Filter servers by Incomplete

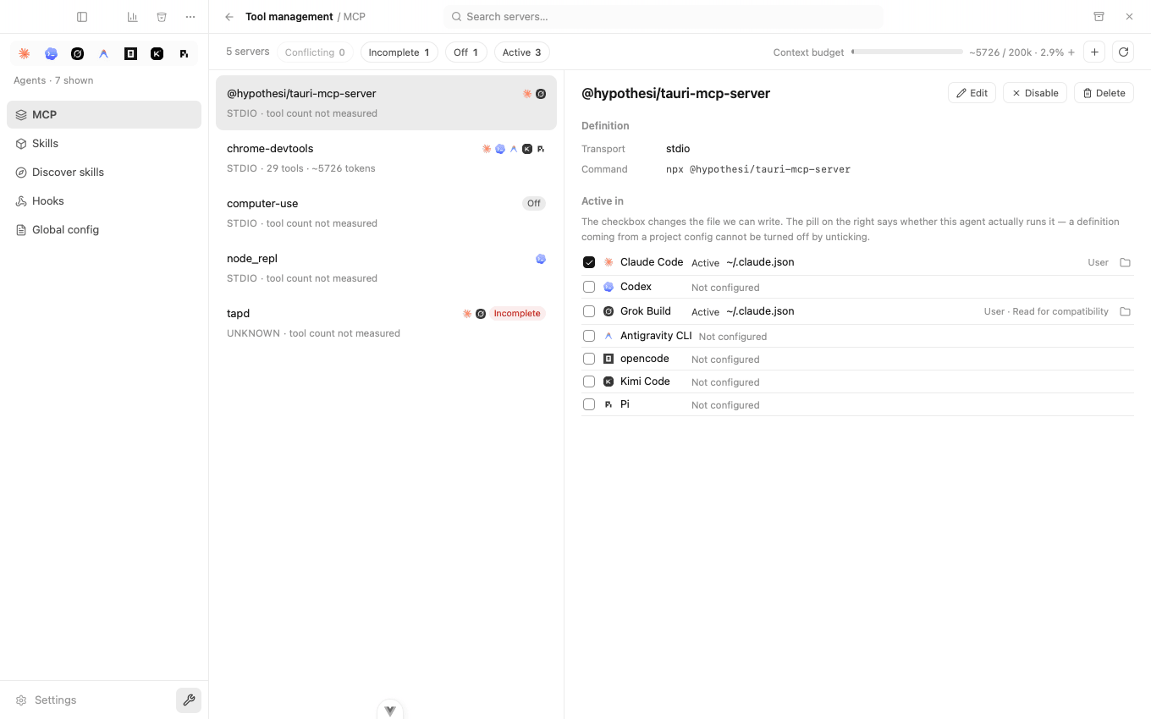(399, 52)
